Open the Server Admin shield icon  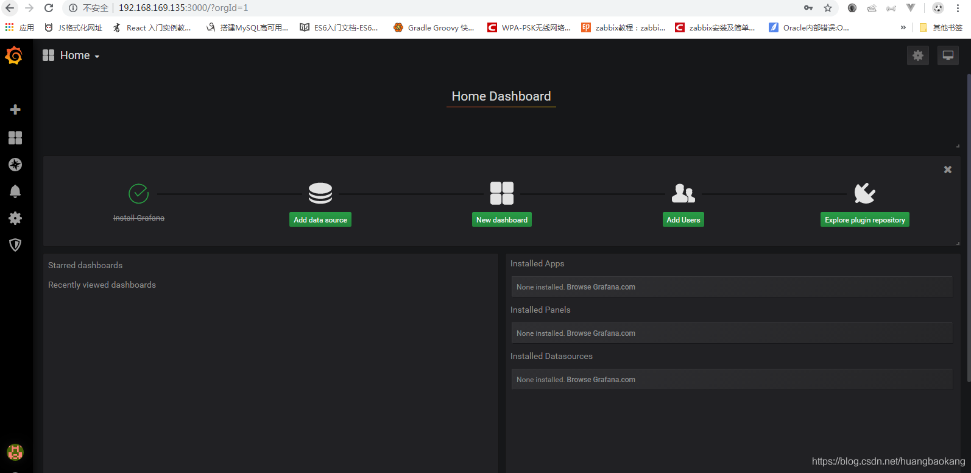(15, 245)
